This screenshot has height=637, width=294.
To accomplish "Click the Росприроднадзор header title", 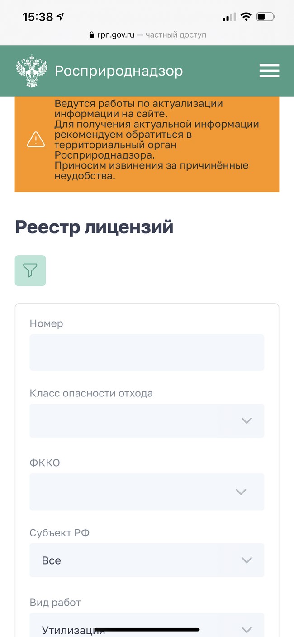I will tap(119, 71).
